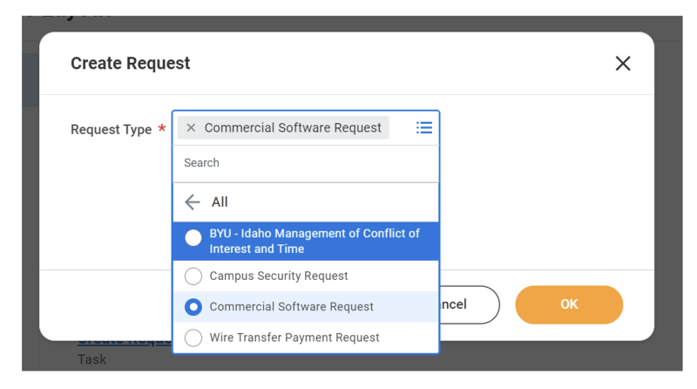
Task: Select the BYU - Idaho Management radio button
Action: [x=193, y=239]
